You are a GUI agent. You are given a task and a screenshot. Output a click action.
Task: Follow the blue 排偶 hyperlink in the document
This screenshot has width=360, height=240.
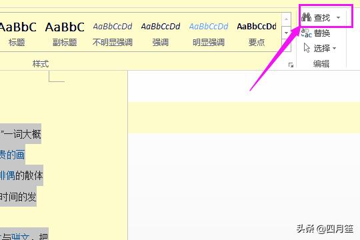tap(7, 175)
